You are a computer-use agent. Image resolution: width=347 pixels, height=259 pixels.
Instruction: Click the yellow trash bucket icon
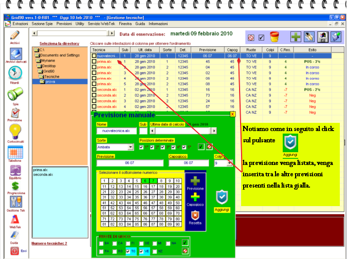(275, 36)
